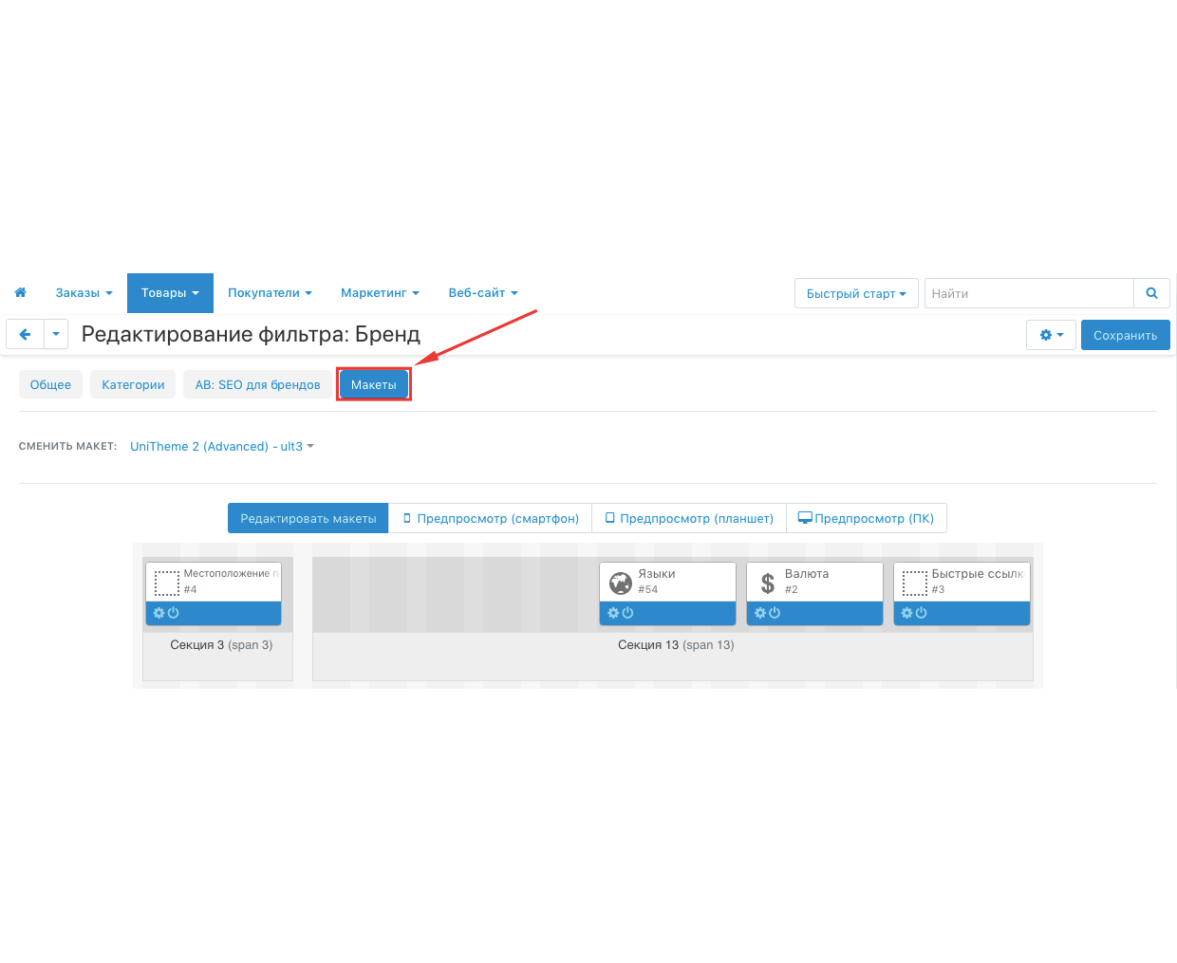Viewport: 1177px width, 963px height.
Task: Click the home icon in navigation bar
Action: click(20, 293)
